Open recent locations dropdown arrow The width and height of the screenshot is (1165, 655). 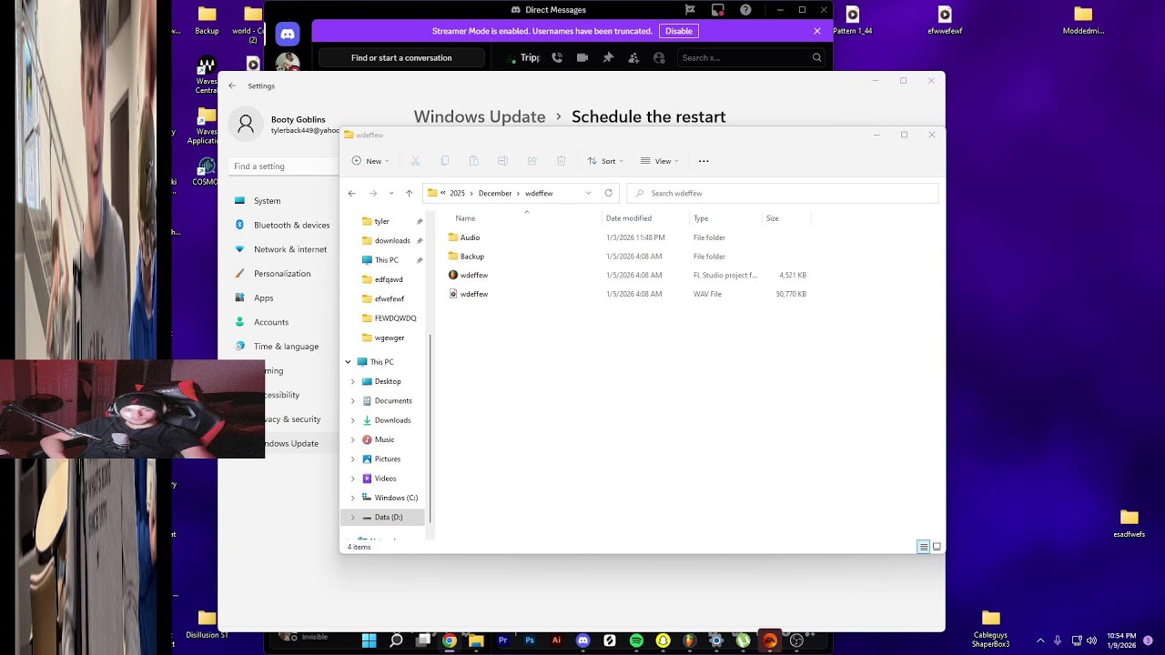[x=391, y=193]
